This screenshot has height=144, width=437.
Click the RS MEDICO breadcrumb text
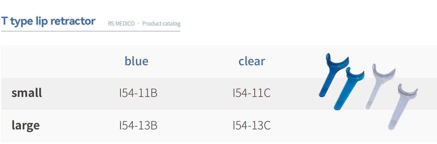121,24
